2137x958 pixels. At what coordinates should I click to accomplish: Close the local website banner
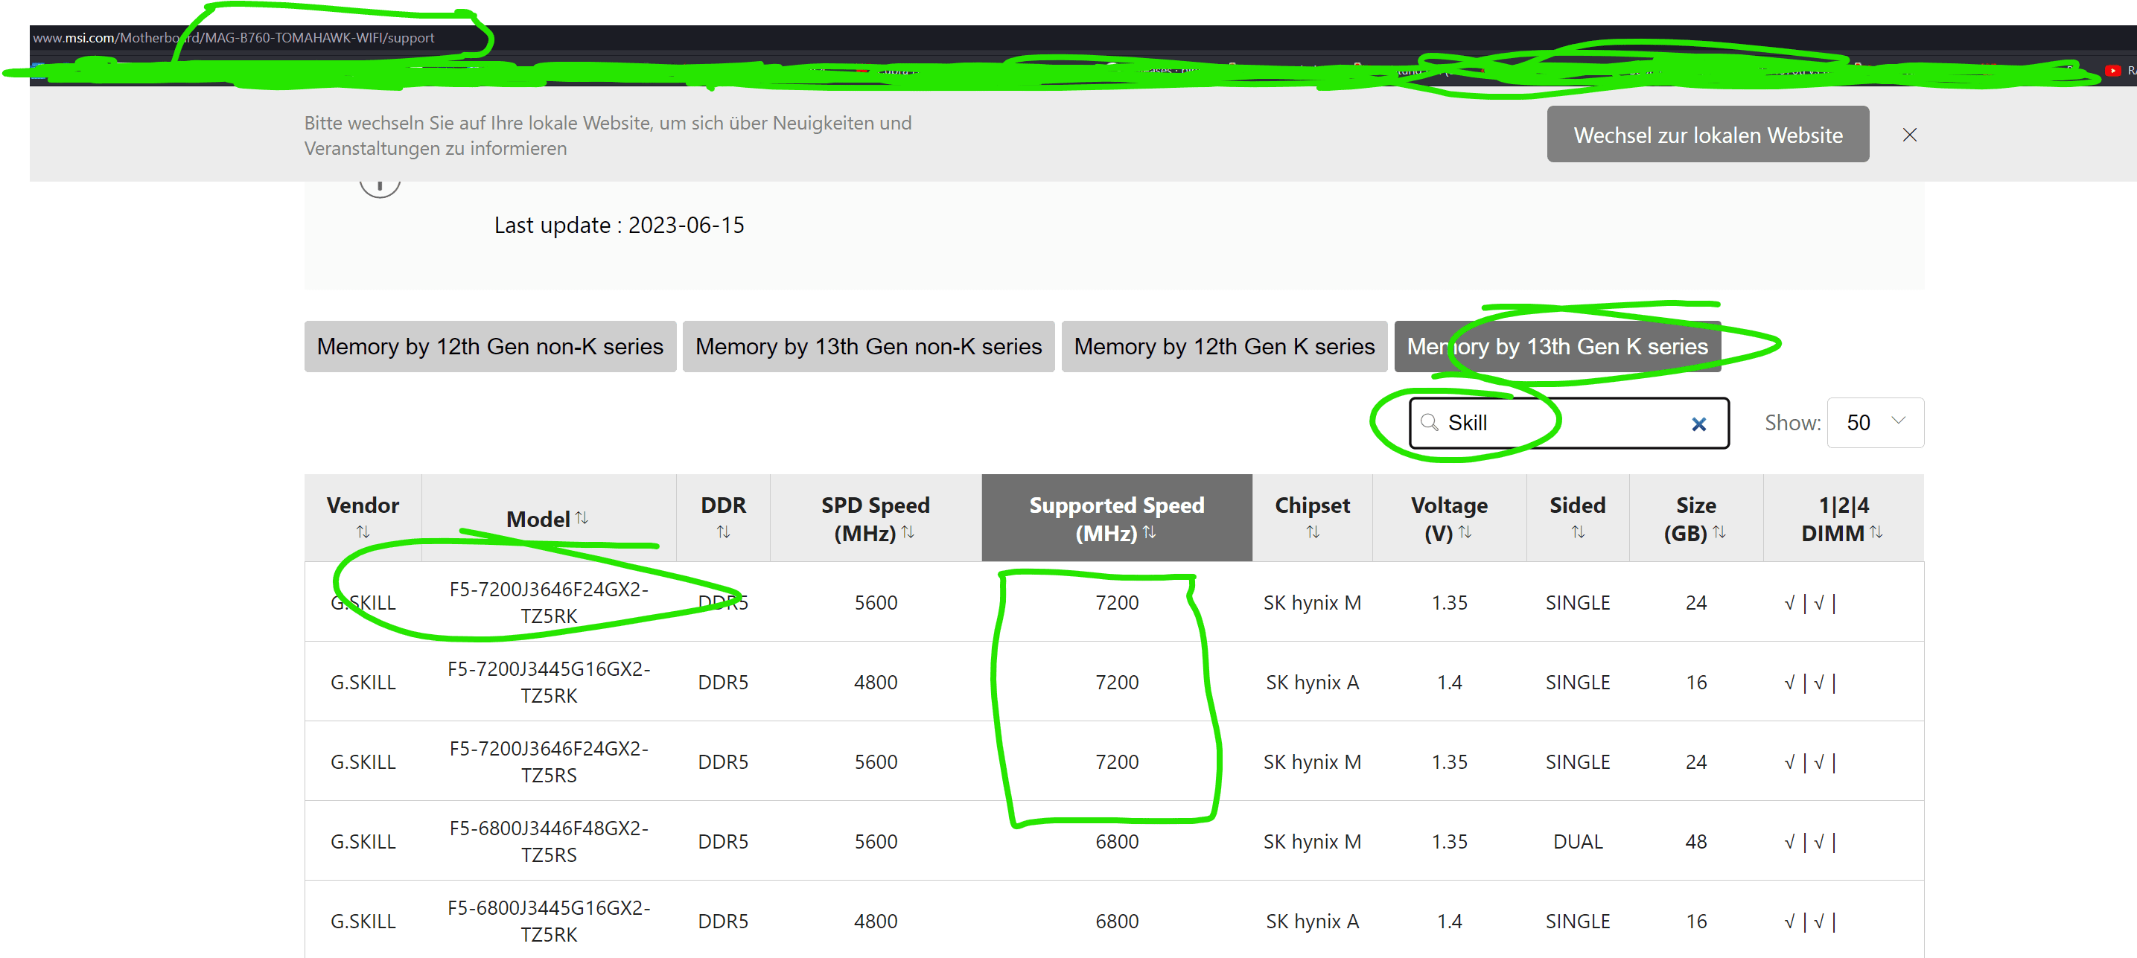click(x=1909, y=135)
